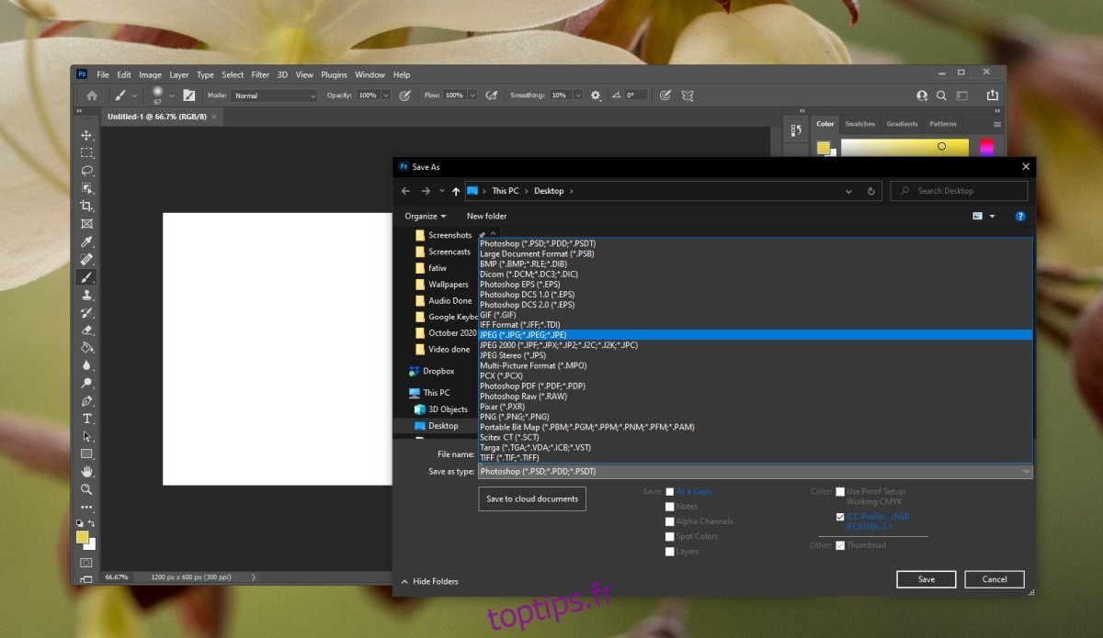Open the Flow dropdown arrow
The width and height of the screenshot is (1103, 638).
pyautogui.click(x=472, y=95)
